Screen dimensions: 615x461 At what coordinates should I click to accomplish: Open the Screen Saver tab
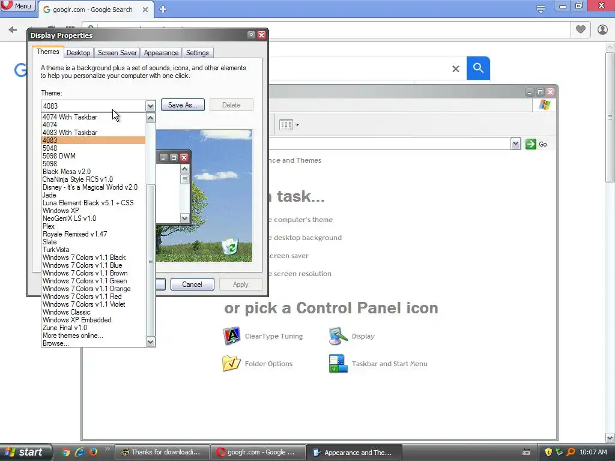[x=117, y=53]
